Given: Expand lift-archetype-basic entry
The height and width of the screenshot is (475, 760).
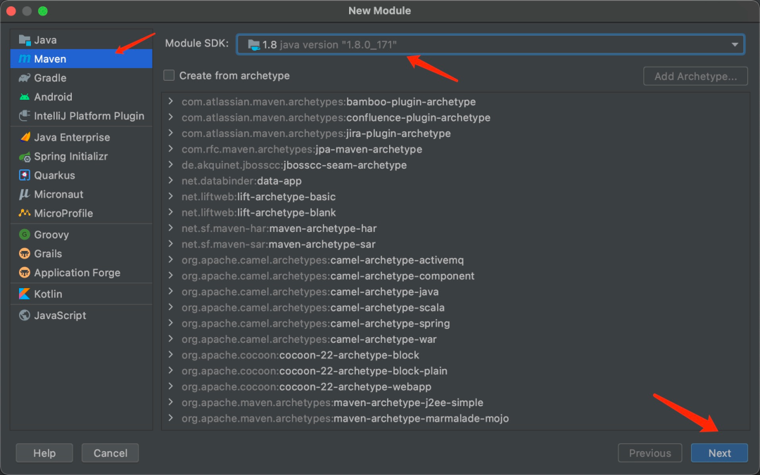Looking at the screenshot, I should pyautogui.click(x=170, y=196).
